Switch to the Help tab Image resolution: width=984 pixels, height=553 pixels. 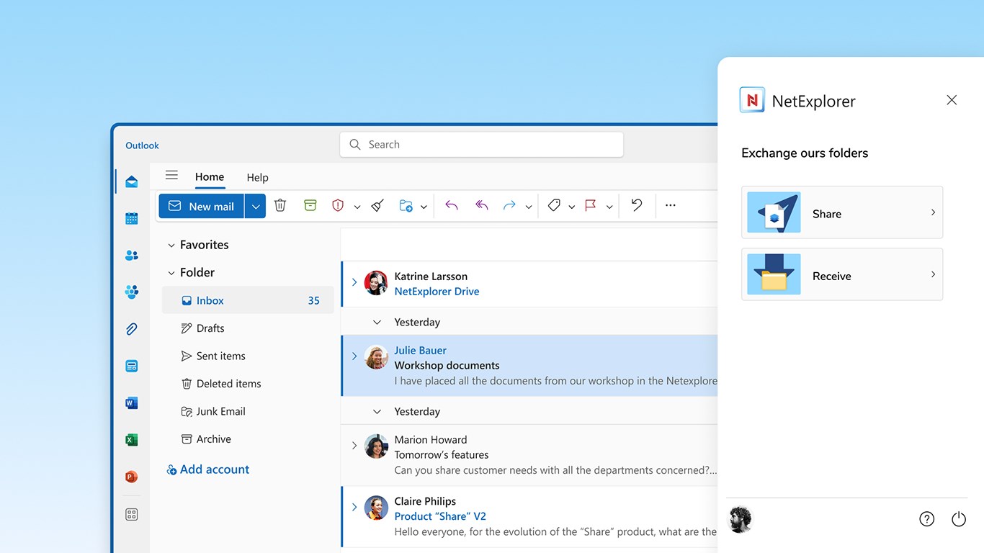coord(257,177)
